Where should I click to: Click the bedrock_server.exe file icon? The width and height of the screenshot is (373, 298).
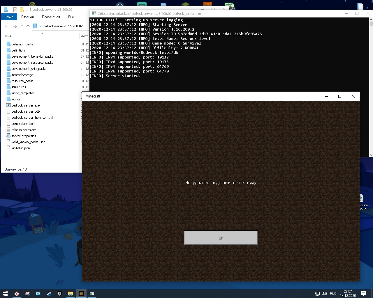tap(8, 105)
